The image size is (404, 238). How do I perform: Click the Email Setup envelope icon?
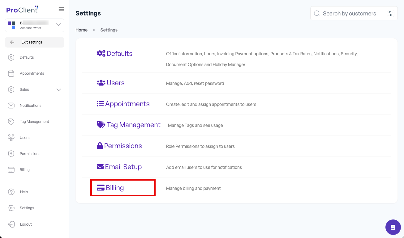pyautogui.click(x=100, y=167)
